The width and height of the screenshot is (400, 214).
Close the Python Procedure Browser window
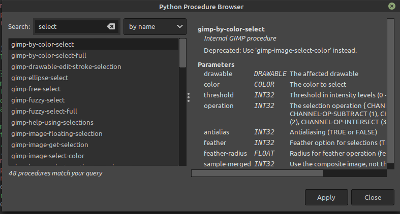[391, 7]
